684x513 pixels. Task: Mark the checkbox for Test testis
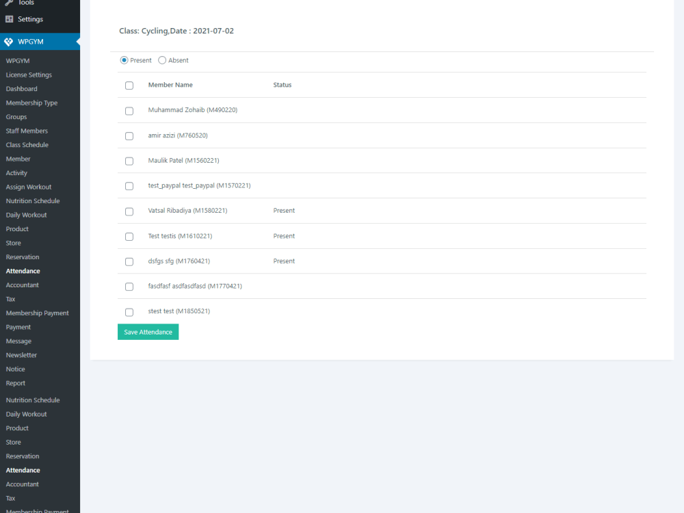[x=129, y=237]
